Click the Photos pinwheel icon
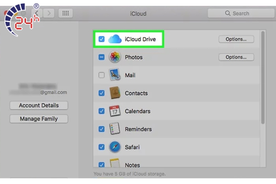 coord(115,57)
